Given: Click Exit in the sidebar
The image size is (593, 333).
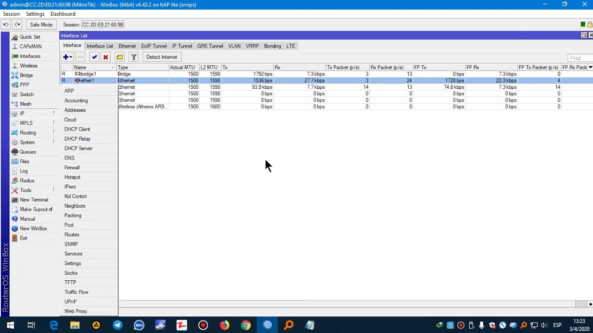Looking at the screenshot, I should [23, 238].
